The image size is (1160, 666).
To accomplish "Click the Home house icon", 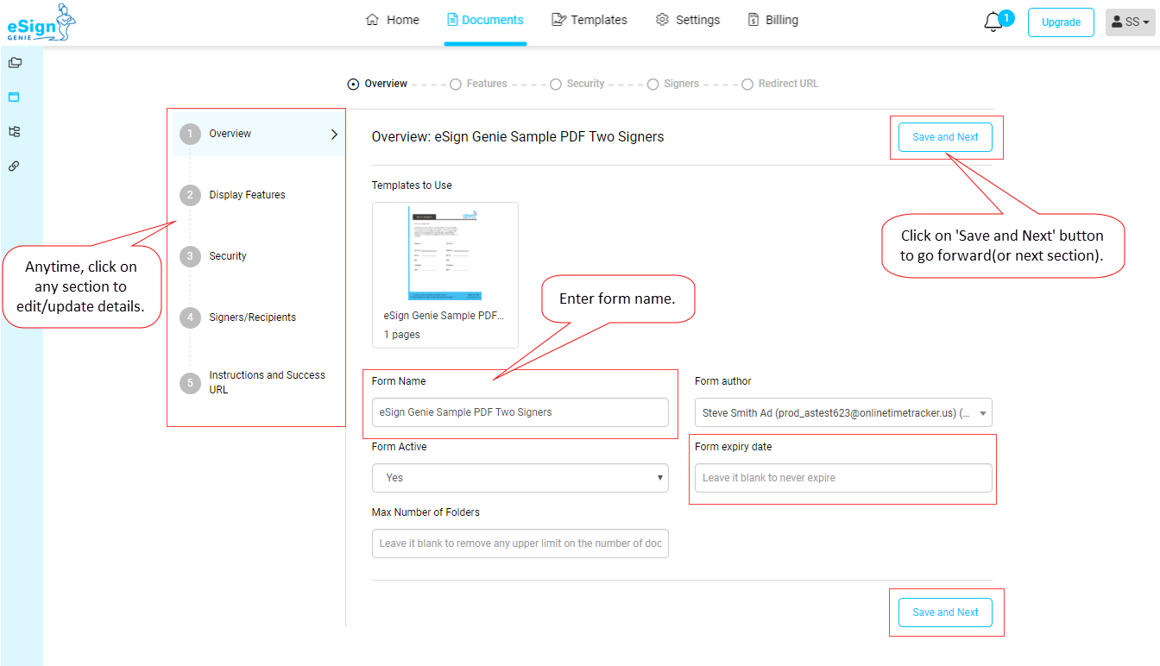I will tap(373, 20).
